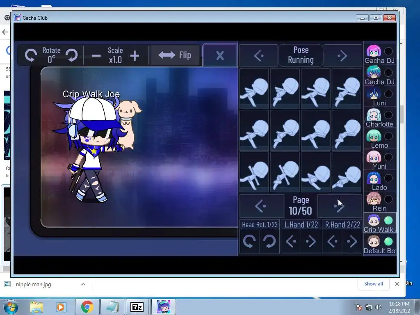Select second running pose in top row
The height and width of the screenshot is (315, 420).
(x=285, y=89)
